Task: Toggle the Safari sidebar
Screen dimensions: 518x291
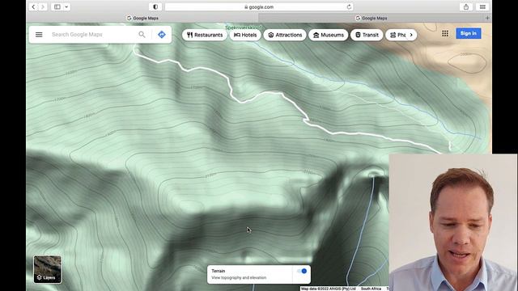Action: point(57,7)
